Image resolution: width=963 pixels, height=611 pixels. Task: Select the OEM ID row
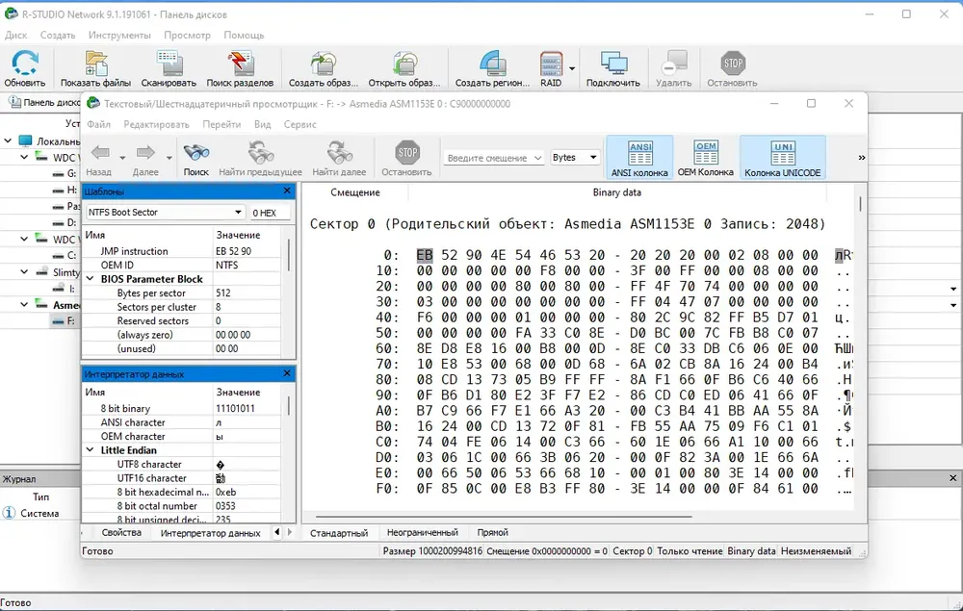(x=182, y=265)
